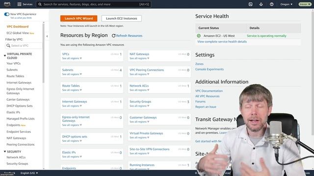314x176 pixels.
Task: Open Endpoints in sidebar
Action: coord(13,125)
